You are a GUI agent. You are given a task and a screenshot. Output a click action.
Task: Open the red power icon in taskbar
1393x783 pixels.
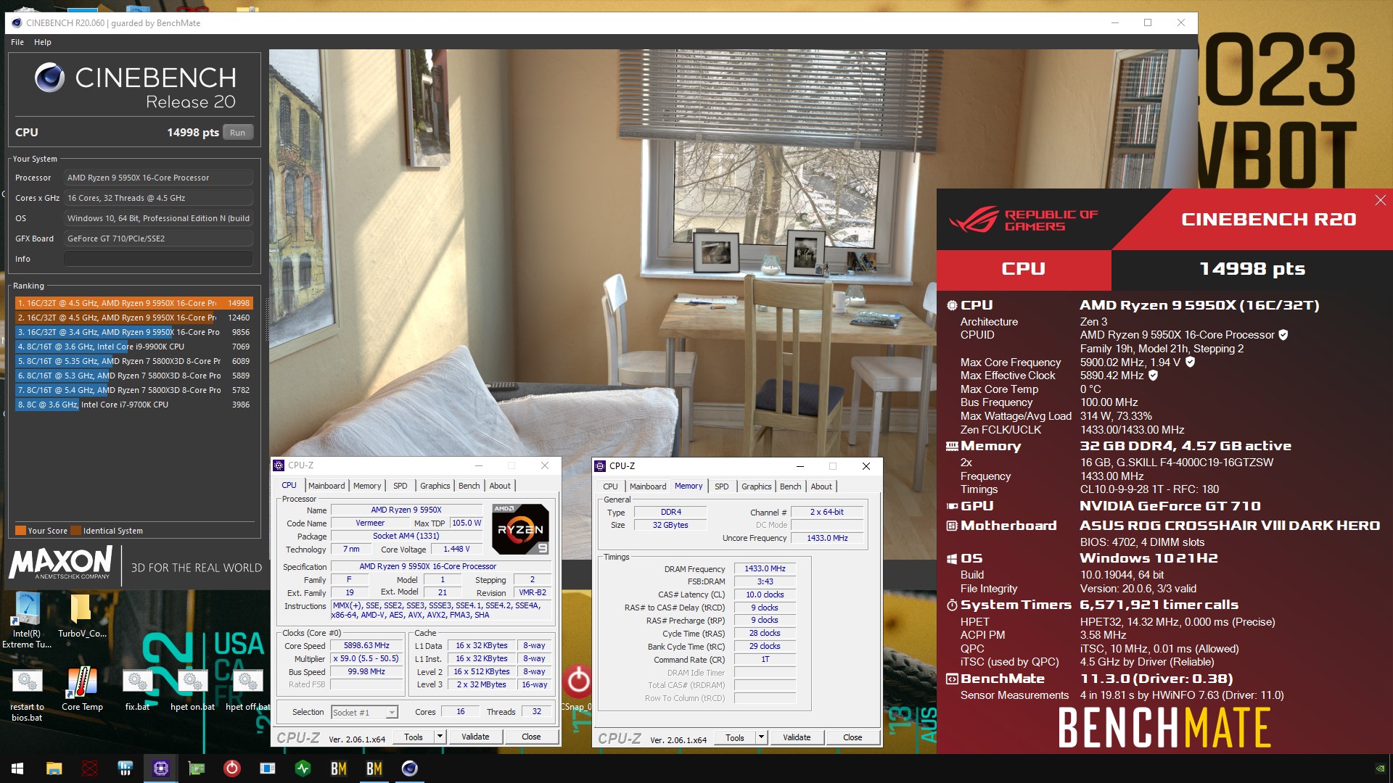point(231,768)
